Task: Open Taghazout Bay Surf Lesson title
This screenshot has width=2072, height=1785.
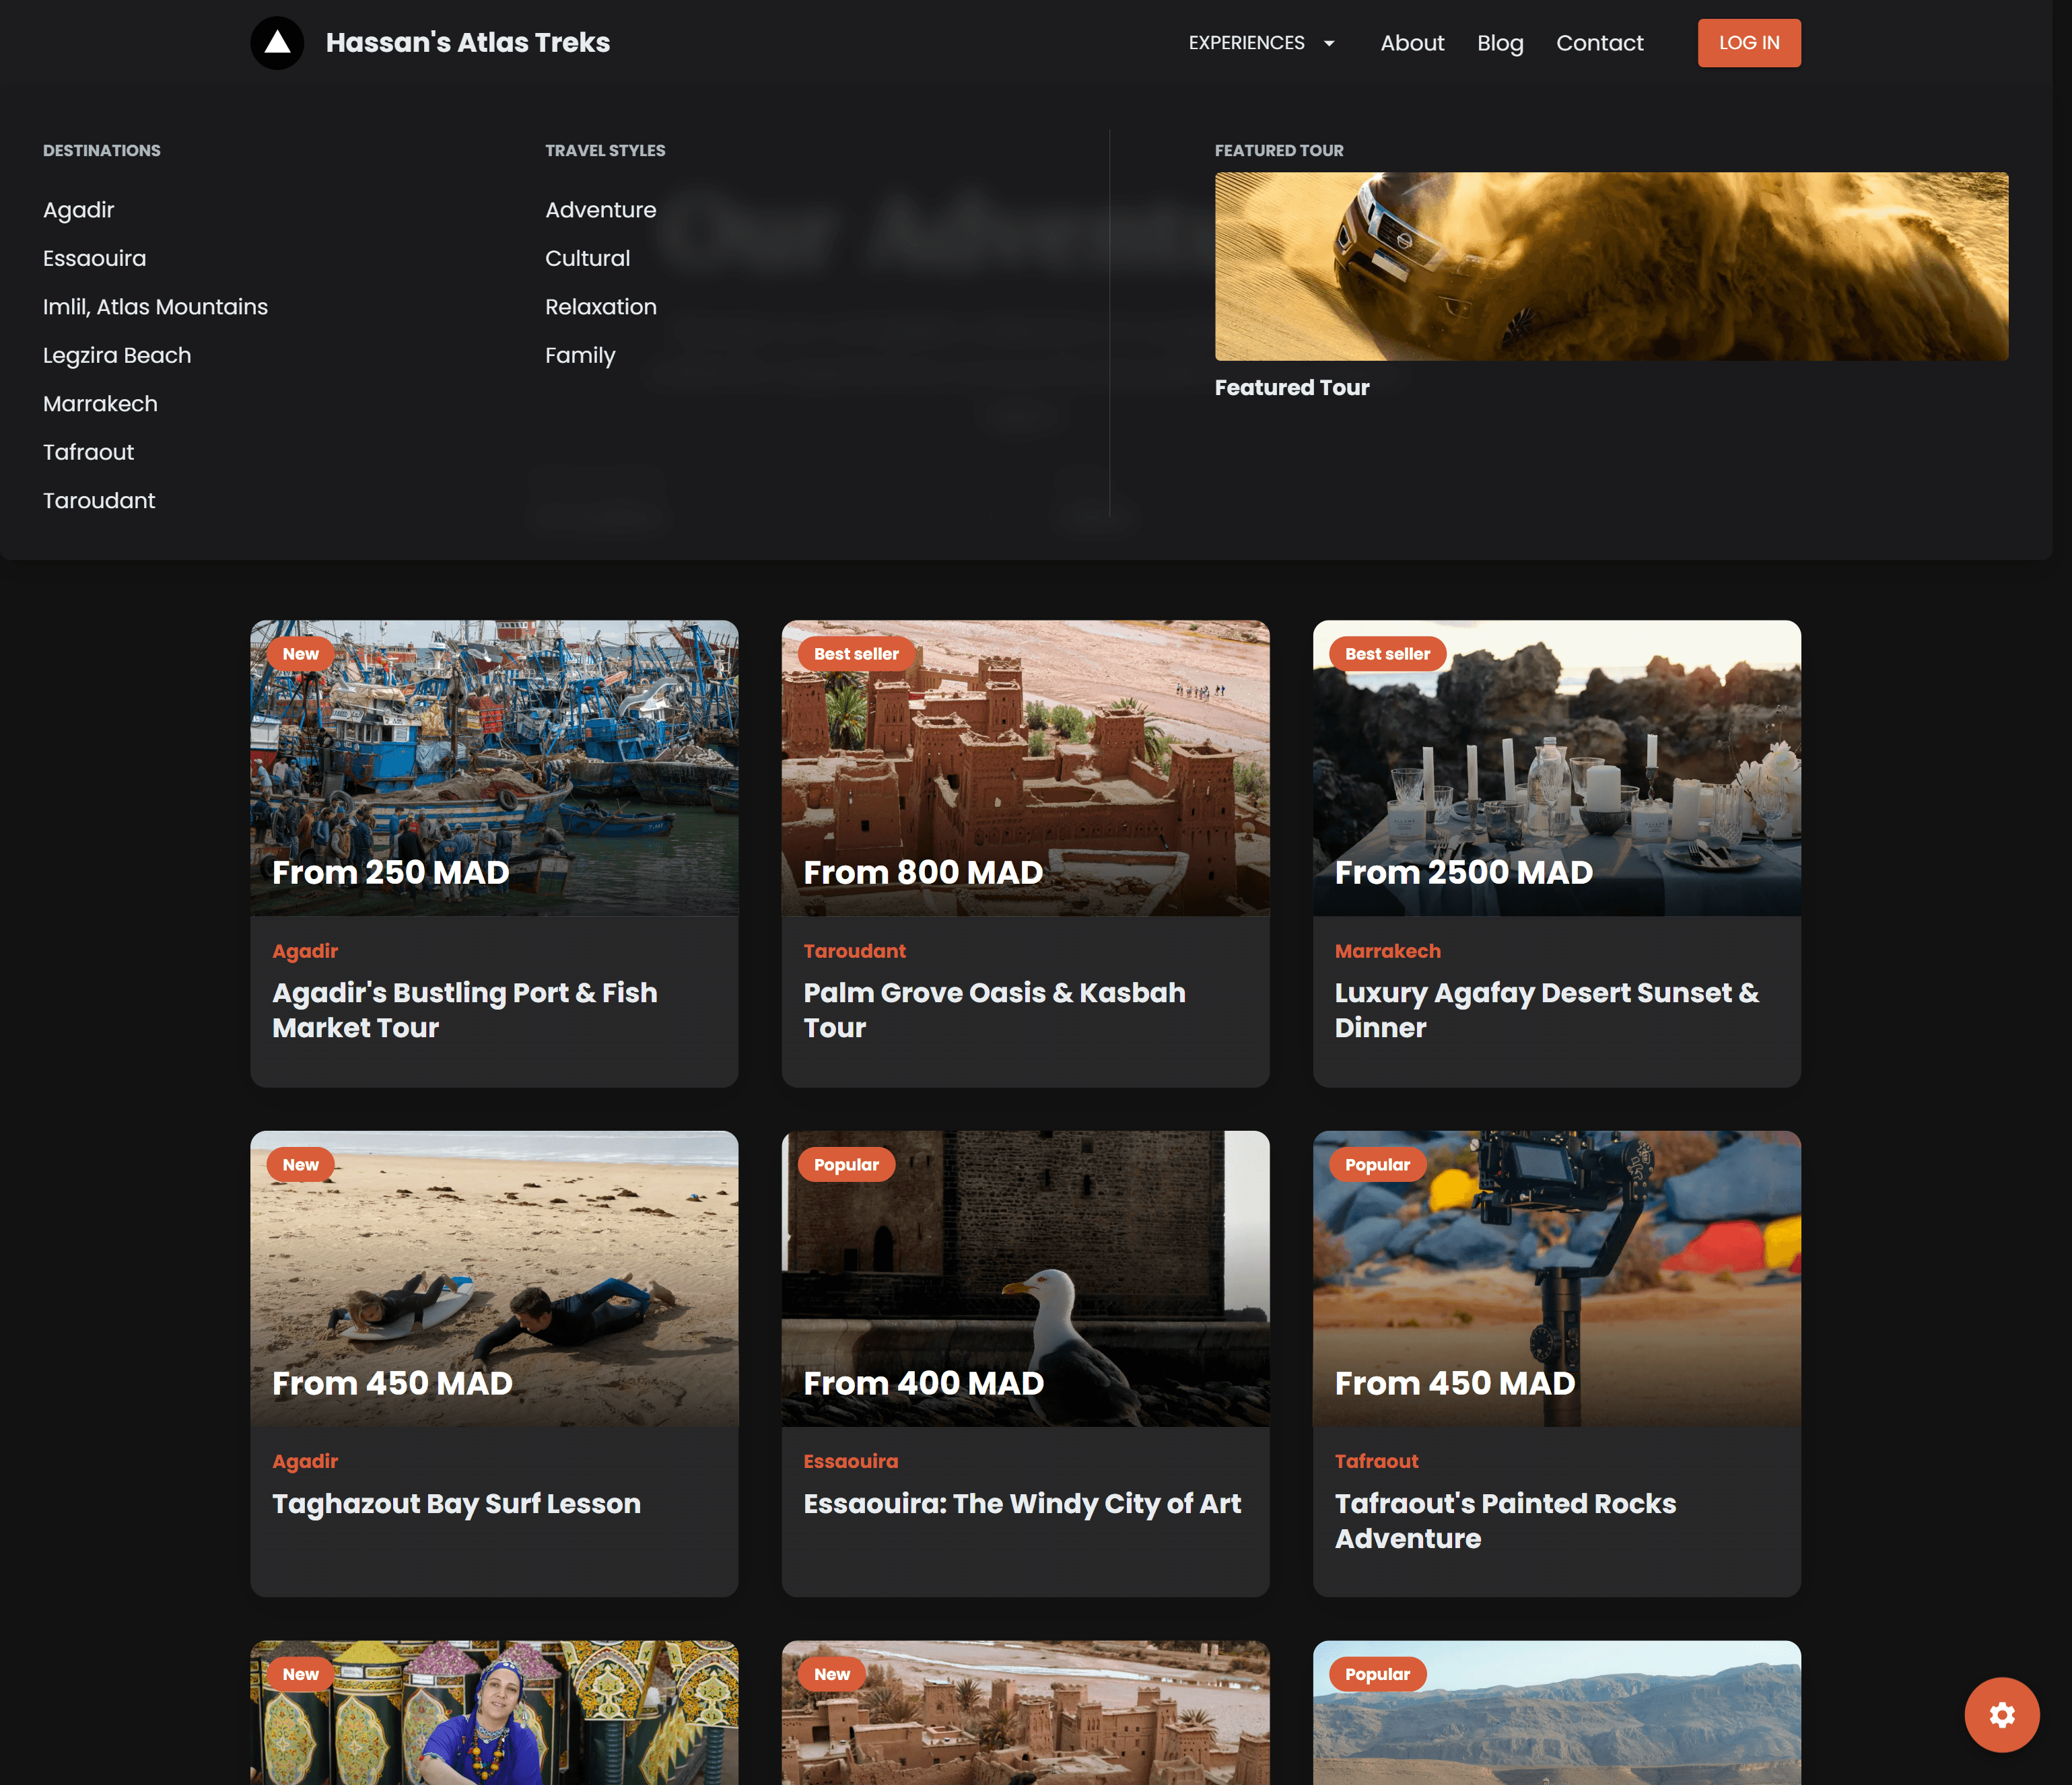Action: click(x=457, y=1503)
